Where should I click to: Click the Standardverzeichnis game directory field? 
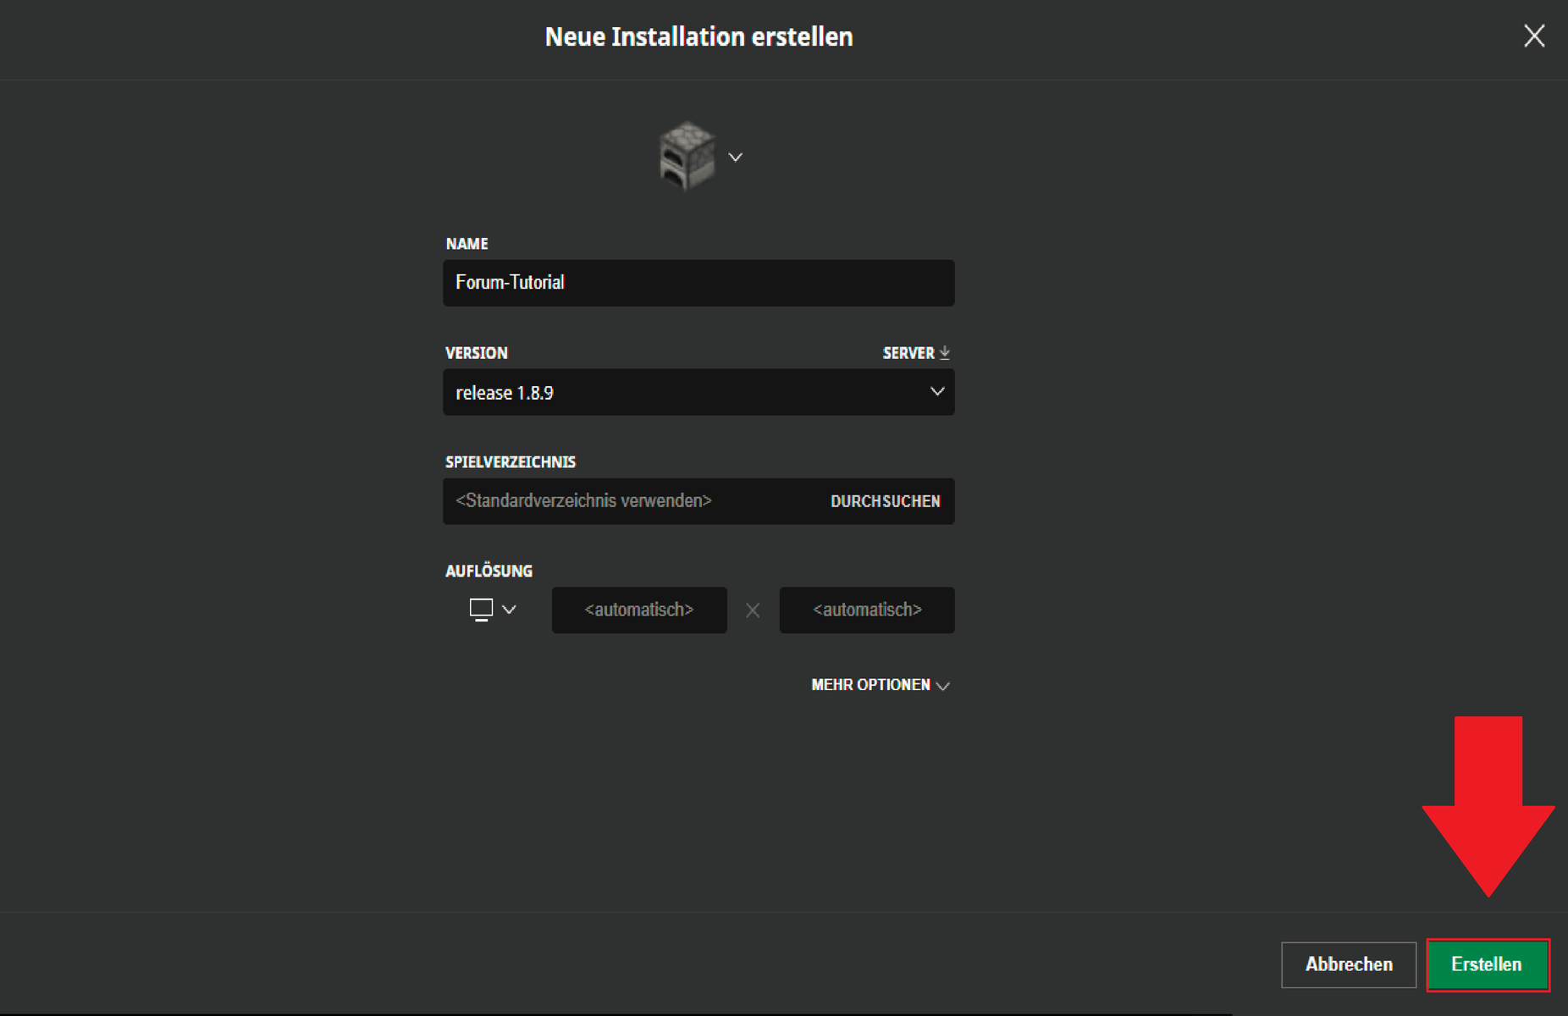[x=631, y=501]
